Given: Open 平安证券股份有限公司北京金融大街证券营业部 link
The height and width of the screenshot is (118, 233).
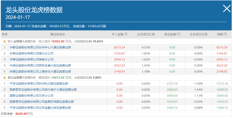Looking at the screenshot, I should pos(40,108).
